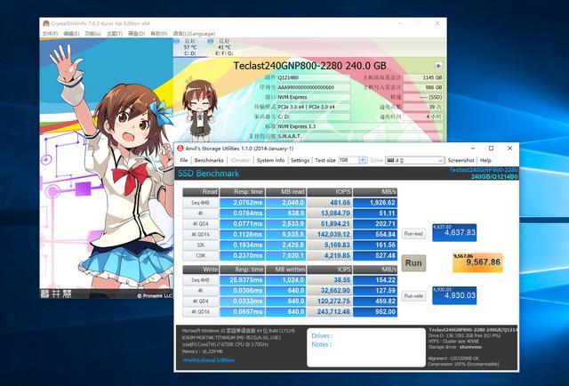Click the write IOPS value 243,712.48
The image size is (569, 386).
point(330,311)
